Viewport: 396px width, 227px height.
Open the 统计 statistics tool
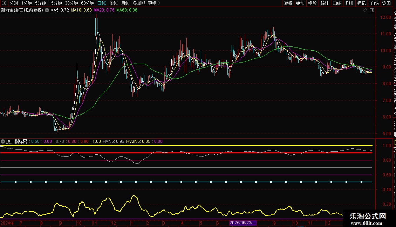(325, 3)
